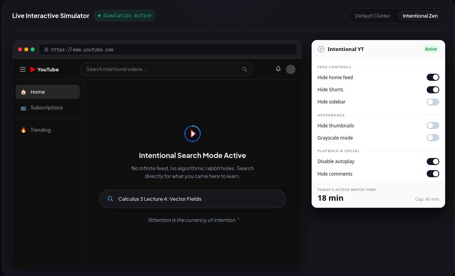Click the red window close dot

20,49
